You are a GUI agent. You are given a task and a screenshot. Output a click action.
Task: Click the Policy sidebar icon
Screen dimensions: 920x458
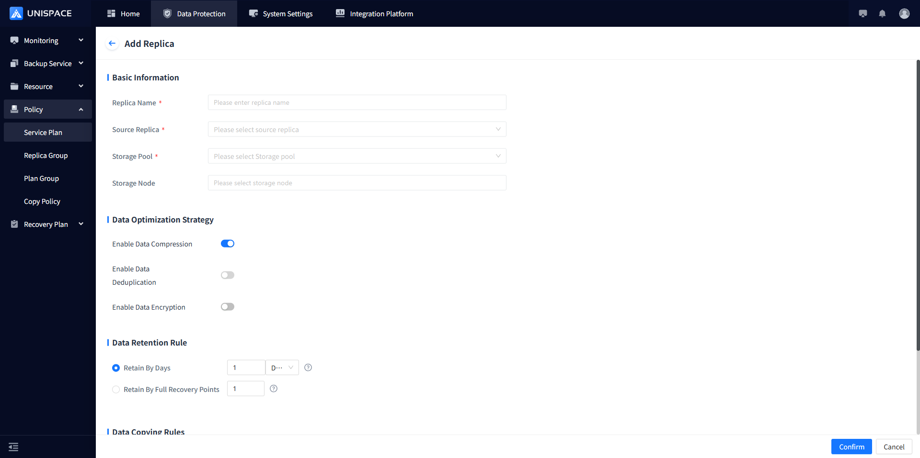coord(14,110)
